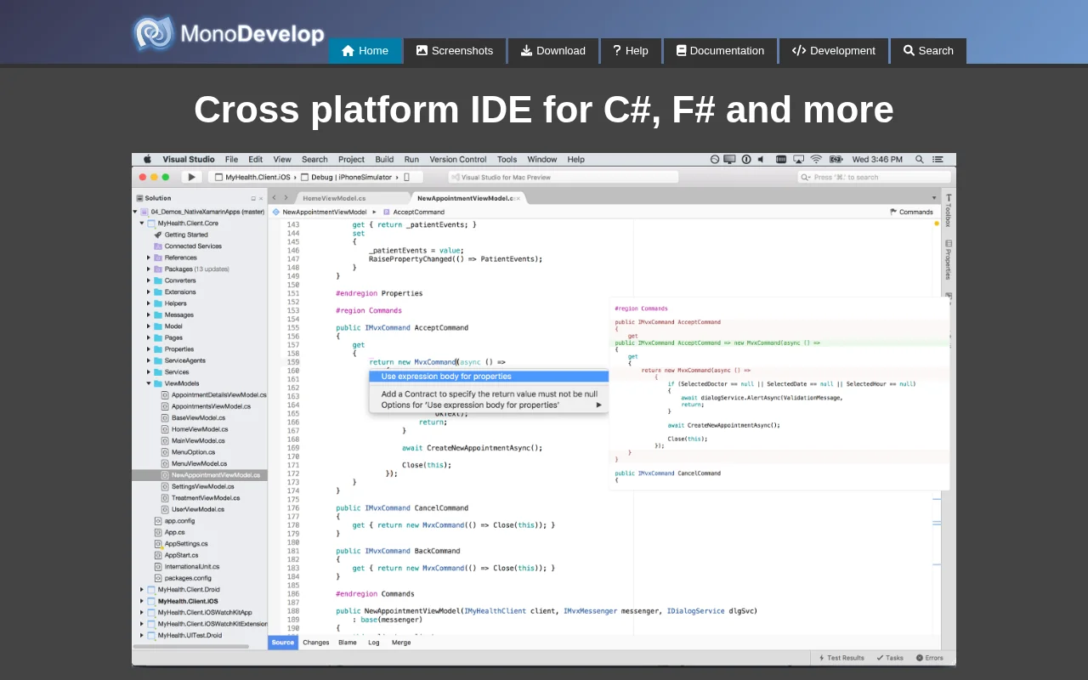Click the Wi-Fi status icon
The width and height of the screenshot is (1088, 680).
(x=816, y=159)
